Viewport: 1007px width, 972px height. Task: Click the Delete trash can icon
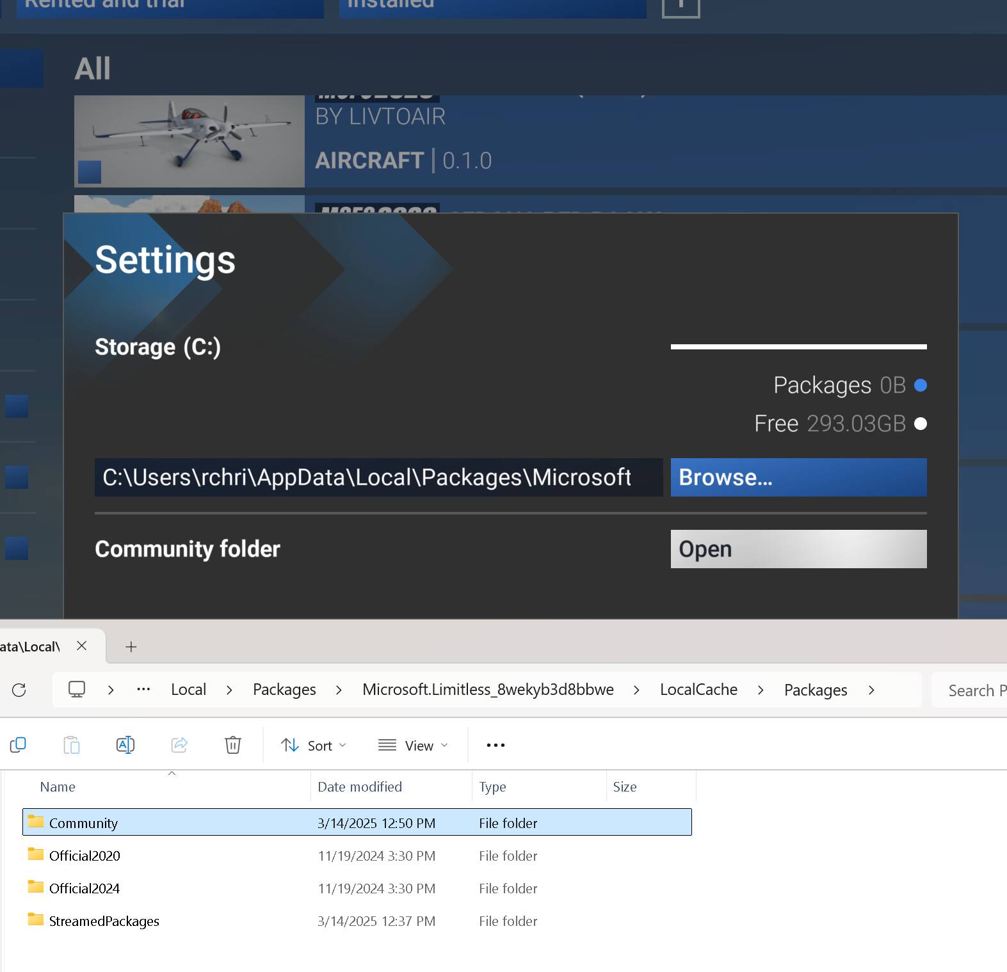tap(233, 745)
